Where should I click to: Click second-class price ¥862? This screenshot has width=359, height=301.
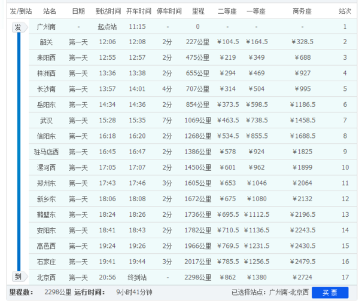pos(227,277)
